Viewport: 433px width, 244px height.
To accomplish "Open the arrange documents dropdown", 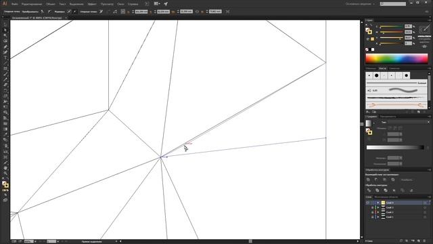I will pyautogui.click(x=157, y=4).
